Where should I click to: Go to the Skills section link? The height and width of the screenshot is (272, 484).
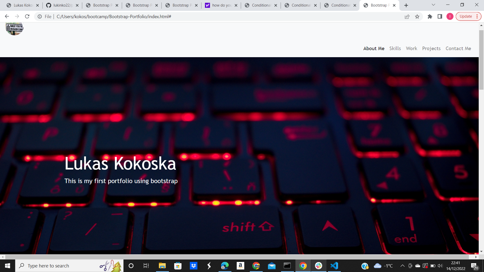click(x=395, y=48)
